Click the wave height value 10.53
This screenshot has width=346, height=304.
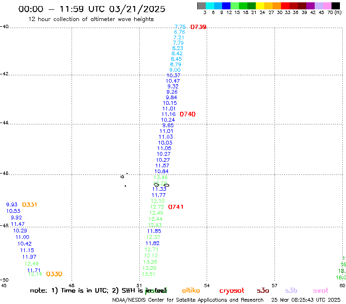click(14, 211)
